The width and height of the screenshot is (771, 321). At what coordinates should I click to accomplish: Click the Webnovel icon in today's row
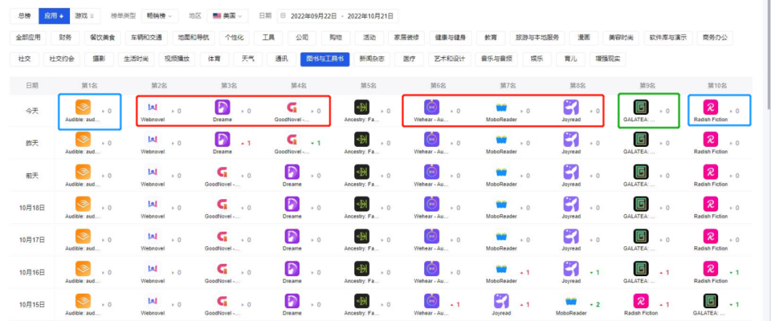[x=153, y=108]
